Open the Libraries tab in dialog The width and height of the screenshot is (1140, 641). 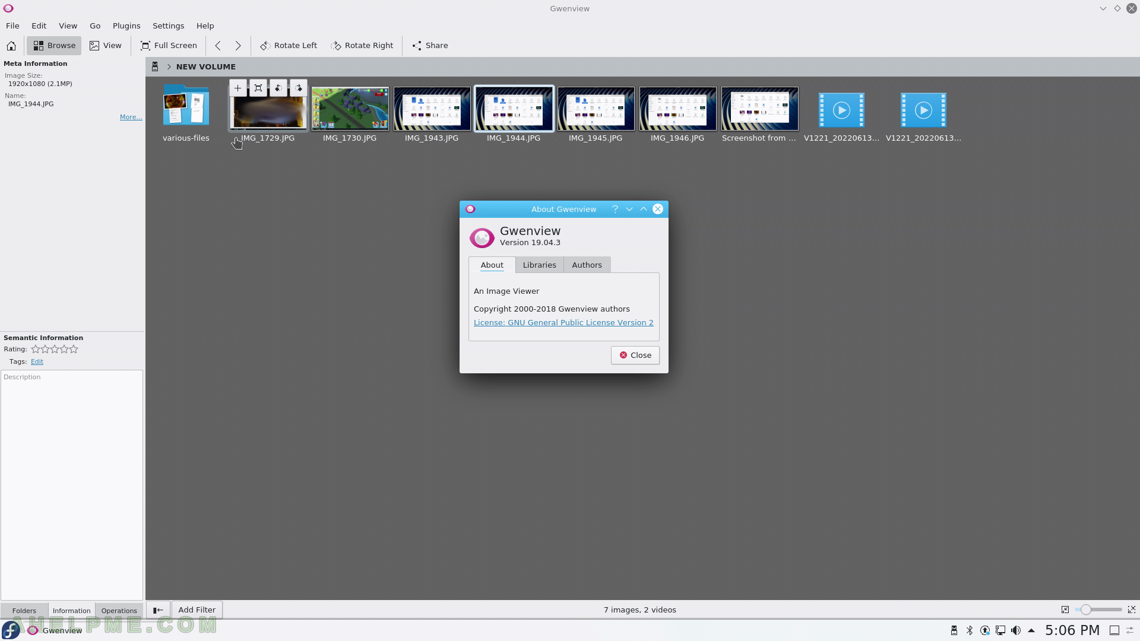pyautogui.click(x=539, y=265)
